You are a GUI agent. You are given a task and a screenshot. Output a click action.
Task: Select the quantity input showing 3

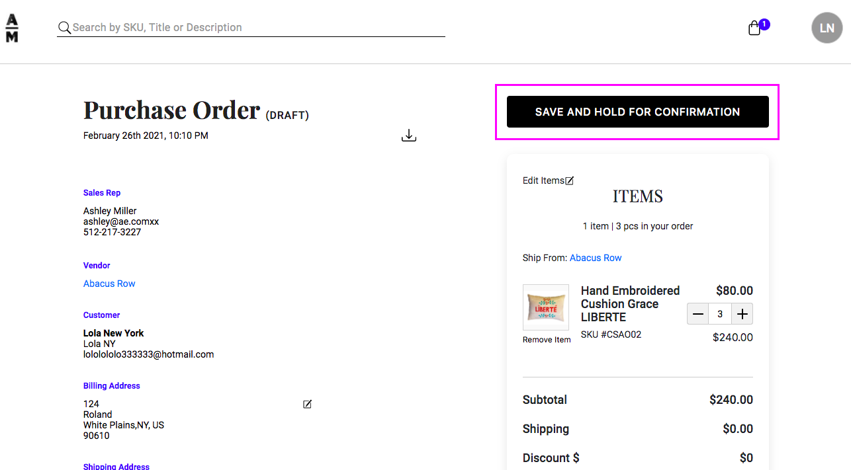pos(720,314)
